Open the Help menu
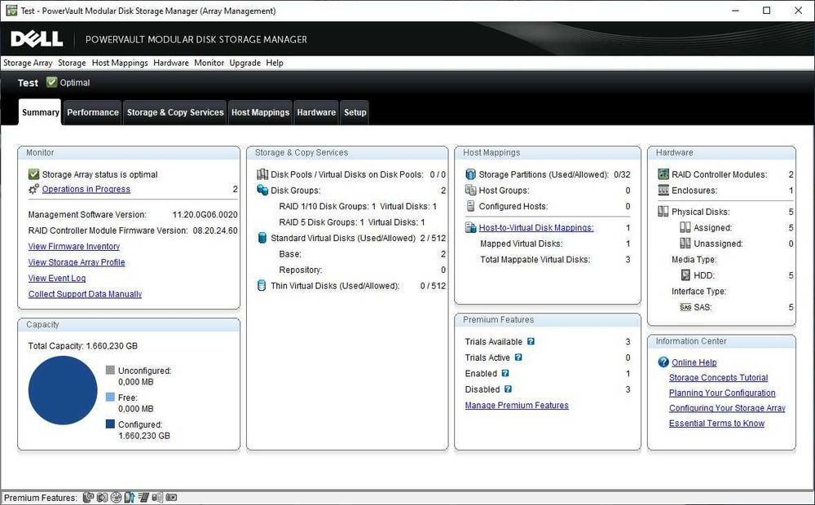The width and height of the screenshot is (815, 505). 275,63
